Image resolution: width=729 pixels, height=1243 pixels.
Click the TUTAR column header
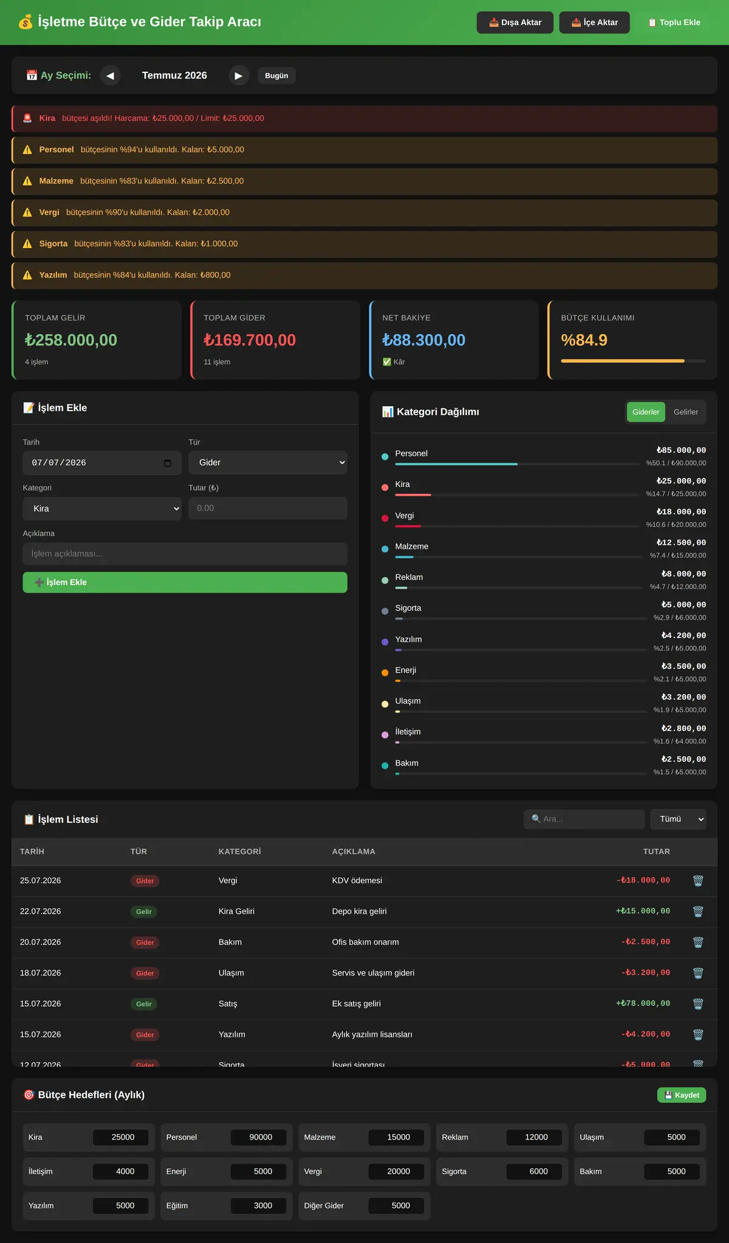pos(657,851)
